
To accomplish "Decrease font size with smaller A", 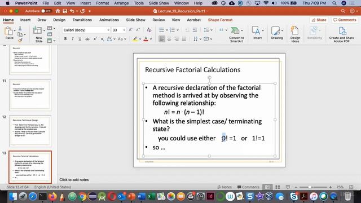I will [138, 30].
